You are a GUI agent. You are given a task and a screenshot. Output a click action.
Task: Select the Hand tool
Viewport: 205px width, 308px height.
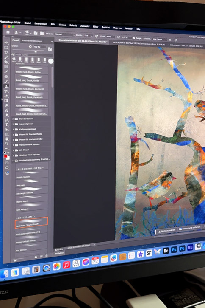[x=6, y=139]
